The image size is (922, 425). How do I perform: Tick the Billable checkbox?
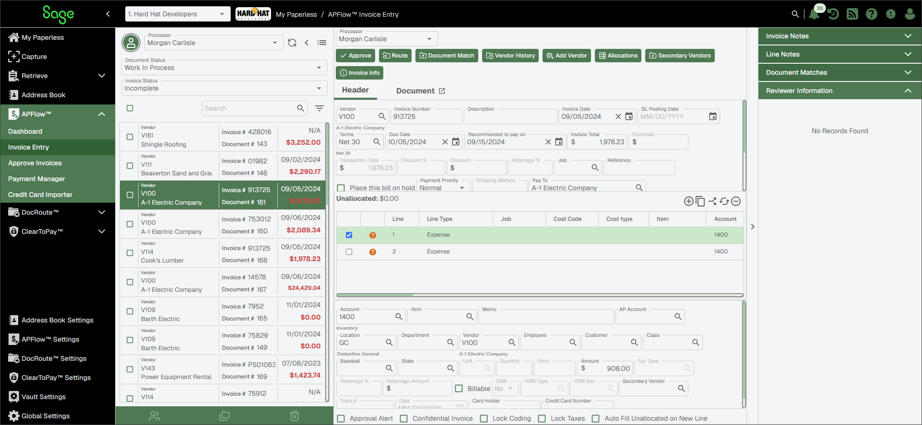[x=459, y=389]
